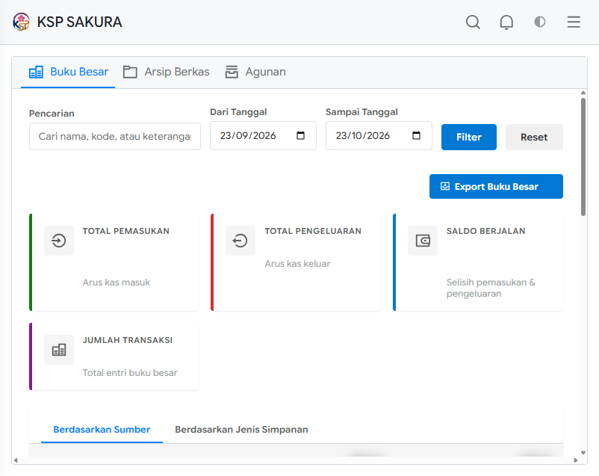599x476 pixels.
Task: Click the Total Pemasukan arrow-in icon
Action: (59, 241)
